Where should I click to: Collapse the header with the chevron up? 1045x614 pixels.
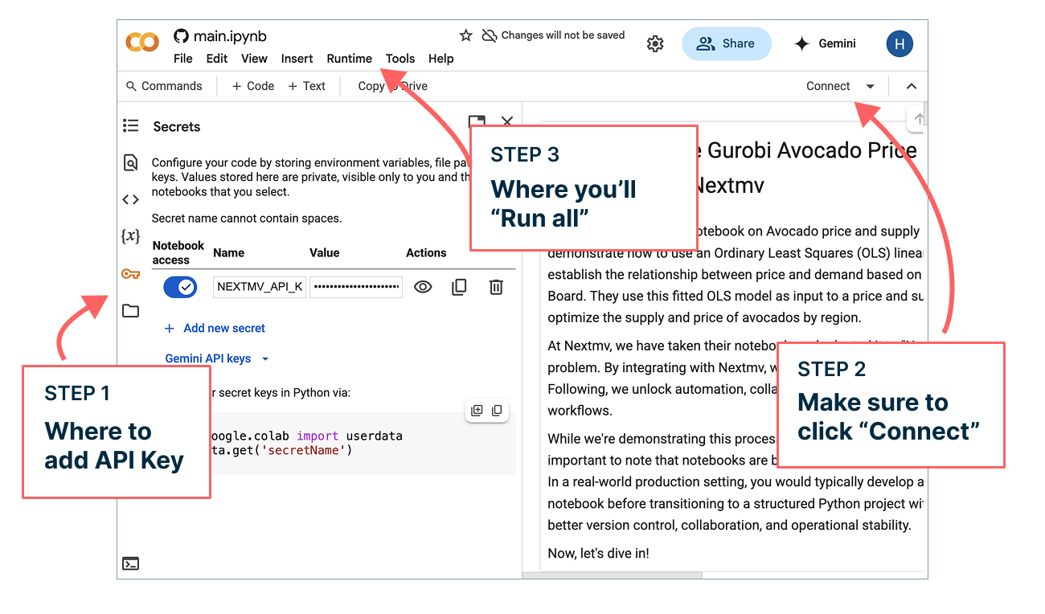911,86
